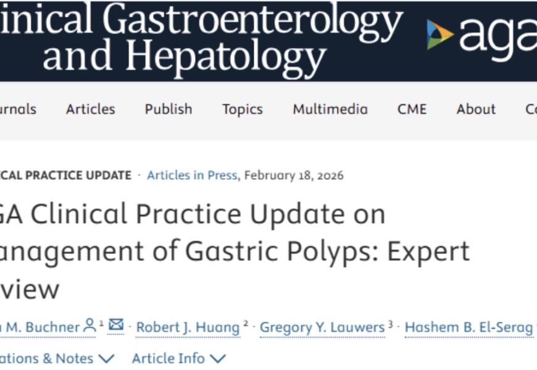Follow the Articles in Press link
Image resolution: width=537 pixels, height=370 pixels.
click(191, 175)
